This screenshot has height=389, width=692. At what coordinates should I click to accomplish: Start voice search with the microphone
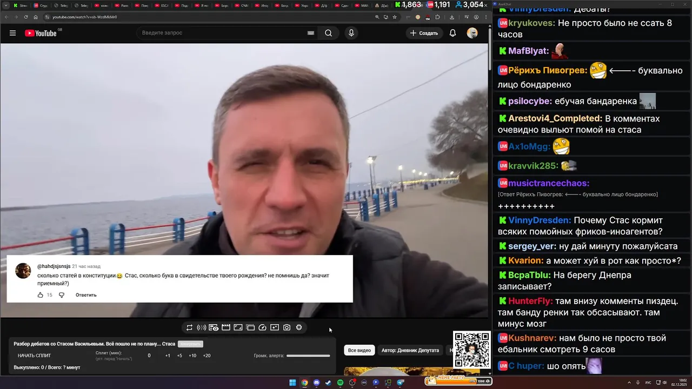pyautogui.click(x=351, y=33)
